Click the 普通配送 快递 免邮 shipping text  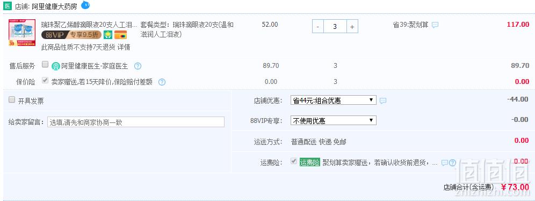(319, 142)
